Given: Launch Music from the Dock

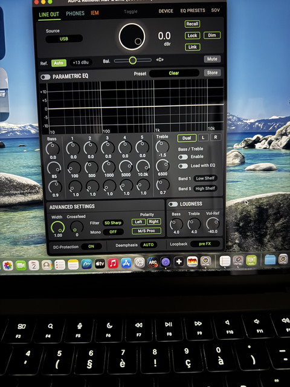Looking at the screenshot, I should click(113, 264).
